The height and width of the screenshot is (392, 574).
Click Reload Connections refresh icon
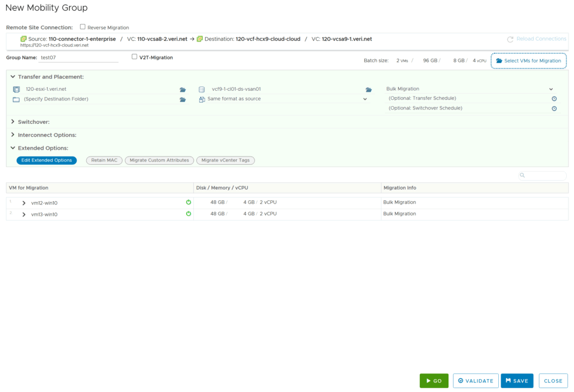click(510, 39)
